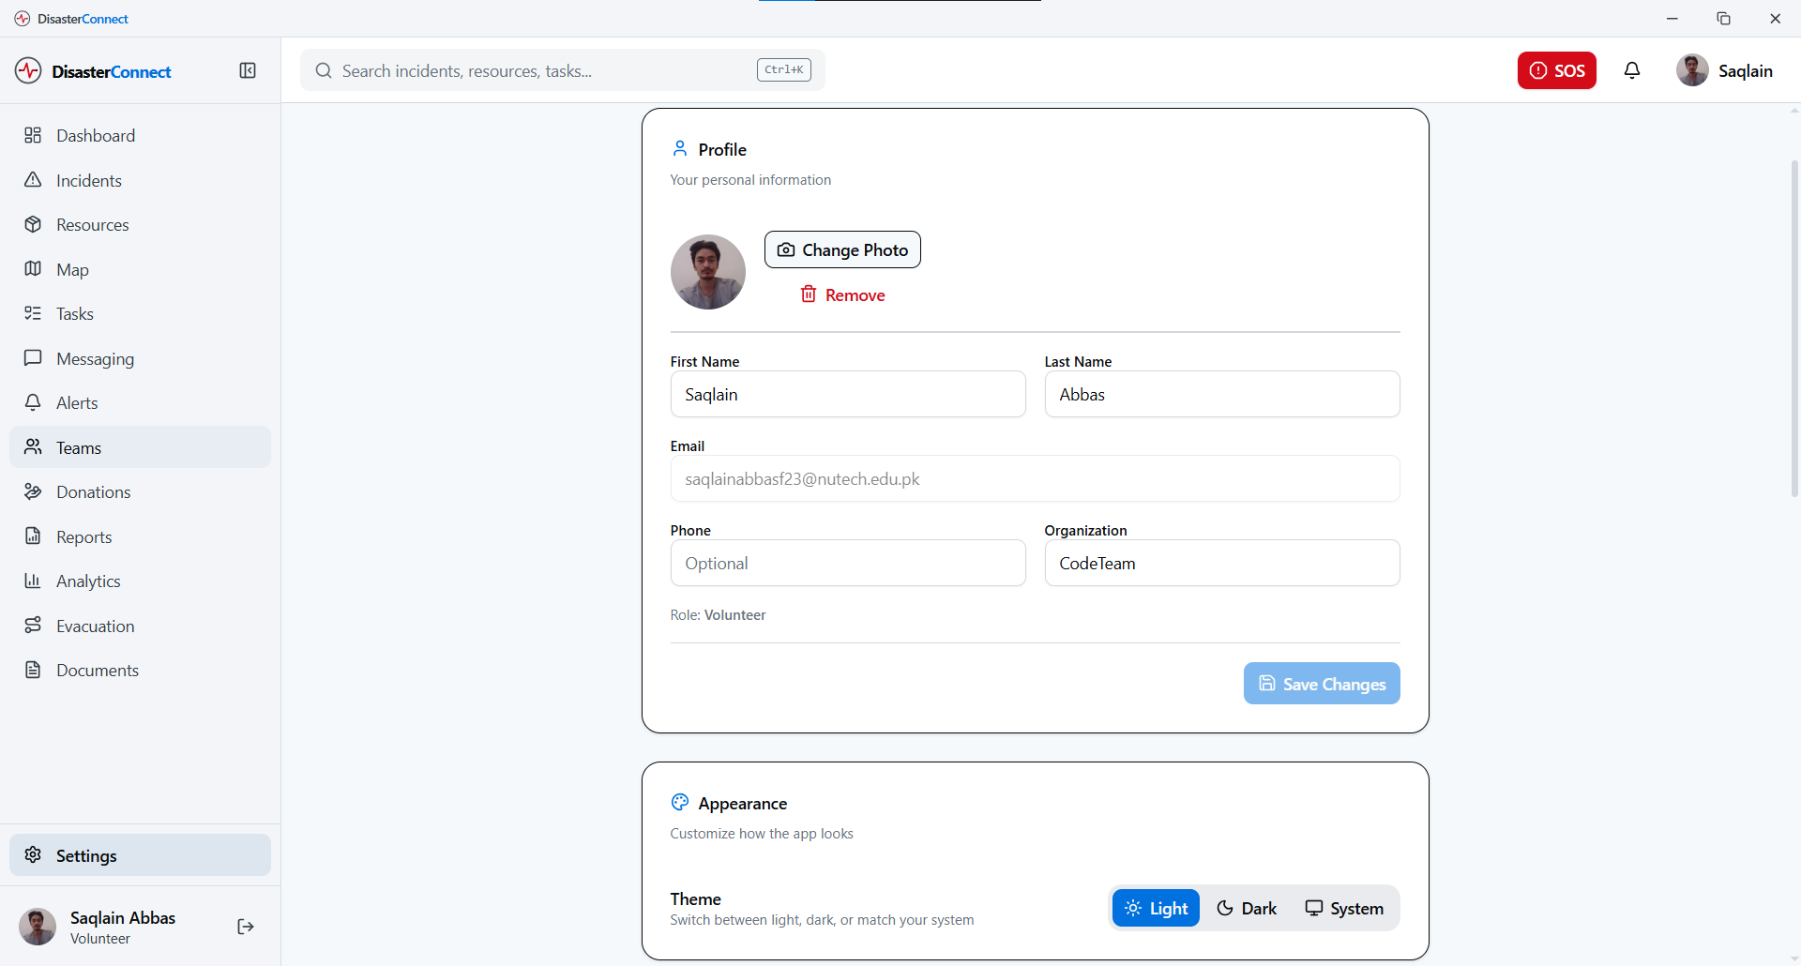Go to the Evacuation section
Screen dimensions: 1801x966
[x=95, y=626]
